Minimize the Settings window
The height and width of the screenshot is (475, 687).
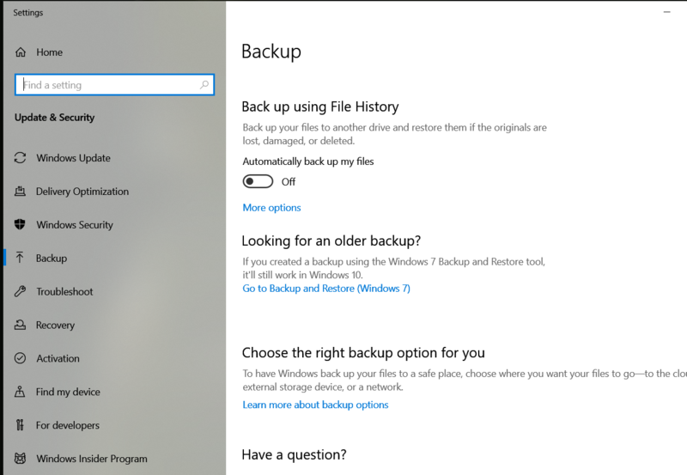[666, 13]
